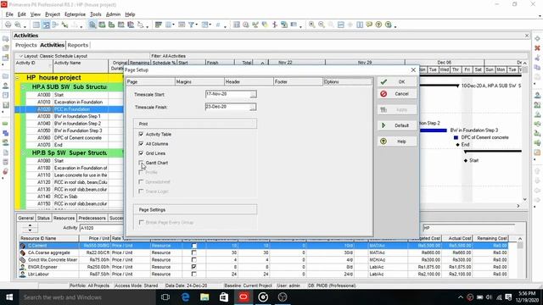Check the C.Cement resource row checkbox
This screenshot has height=305, width=543.
coord(194,246)
